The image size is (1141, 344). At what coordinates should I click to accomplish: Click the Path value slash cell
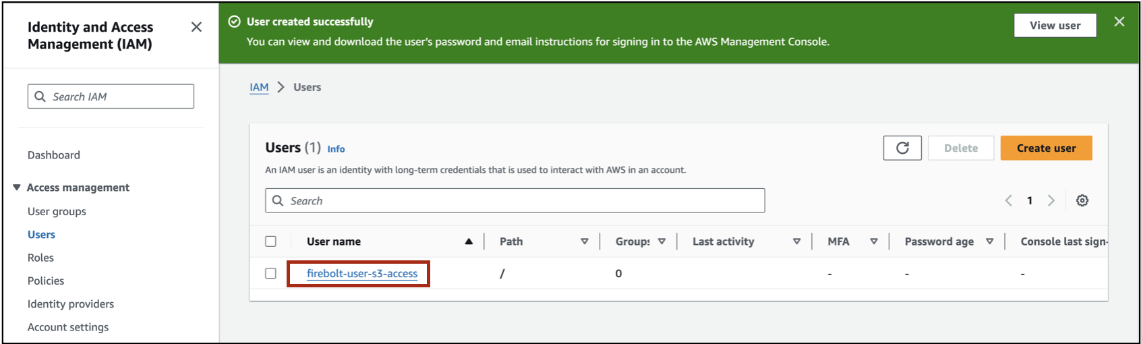pyautogui.click(x=502, y=273)
